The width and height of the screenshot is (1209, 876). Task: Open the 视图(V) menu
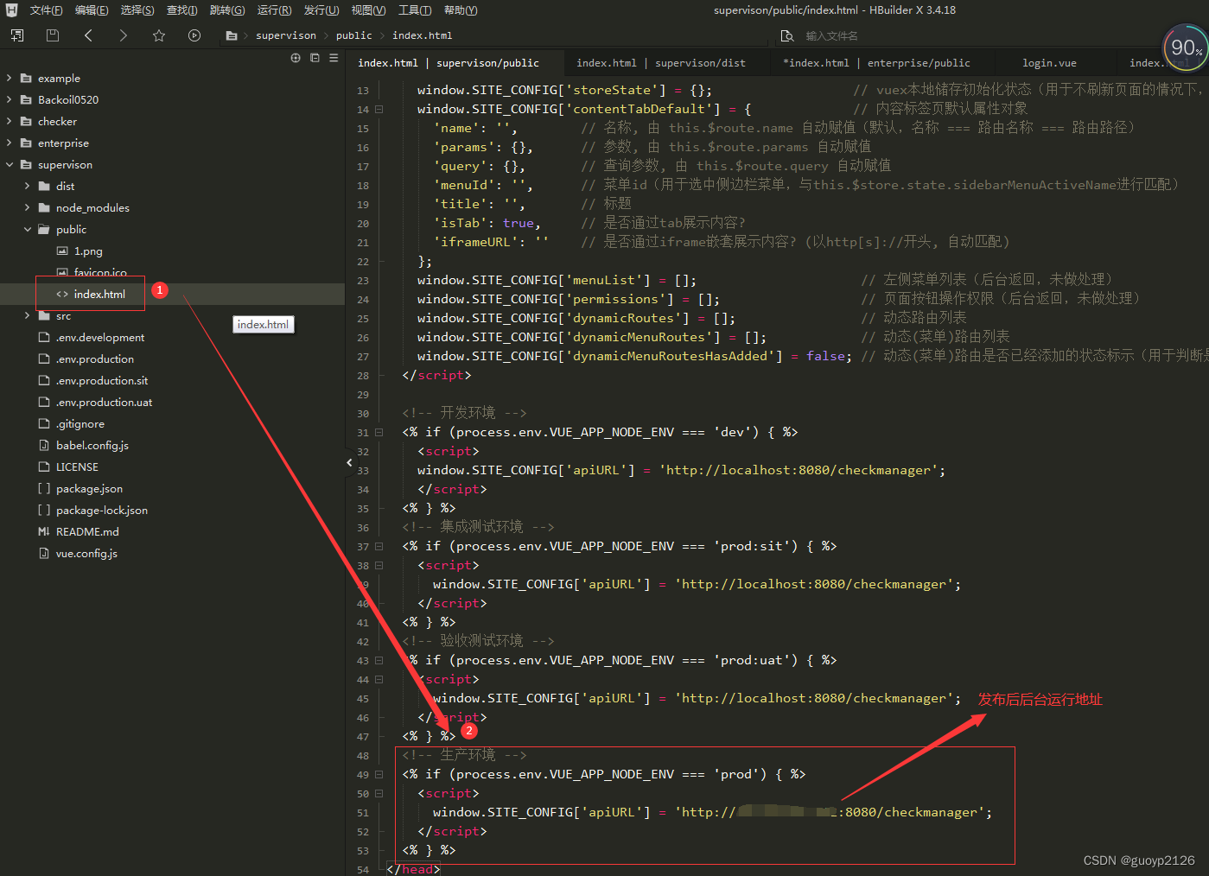[x=368, y=10]
